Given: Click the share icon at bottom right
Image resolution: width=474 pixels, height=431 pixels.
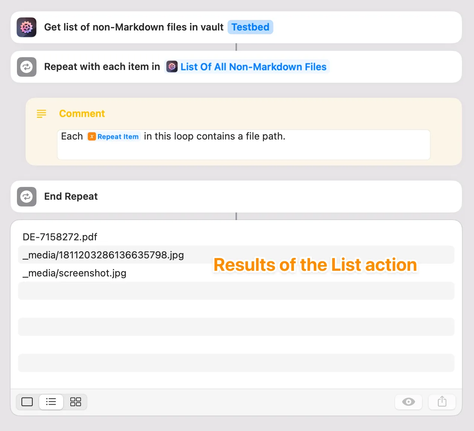Looking at the screenshot, I should pos(442,402).
